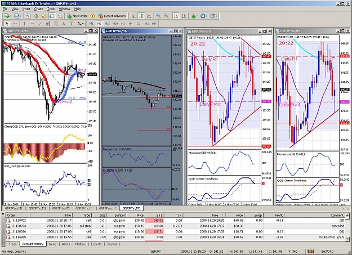
Task: Click terminal scrollbar down arrow
Action: [x=347, y=239]
